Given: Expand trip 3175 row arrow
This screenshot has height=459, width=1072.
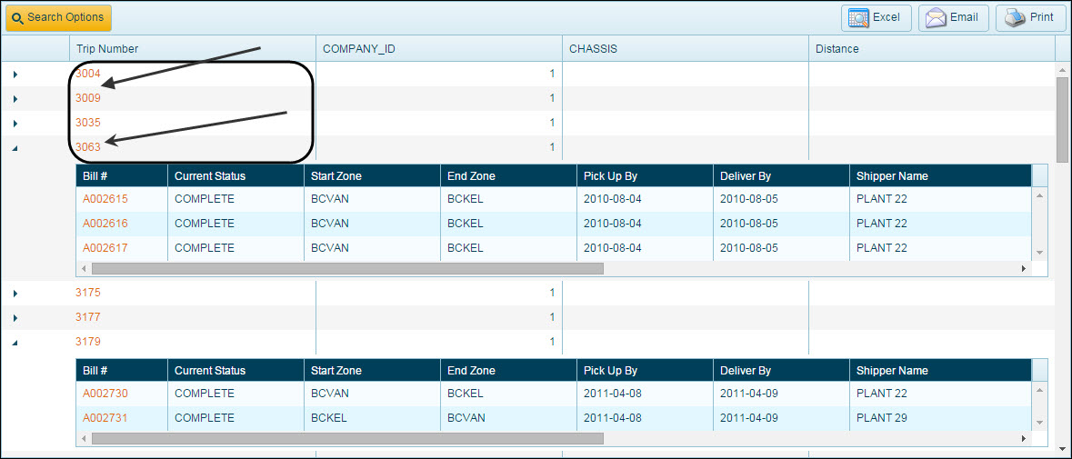Looking at the screenshot, I should coord(15,293).
